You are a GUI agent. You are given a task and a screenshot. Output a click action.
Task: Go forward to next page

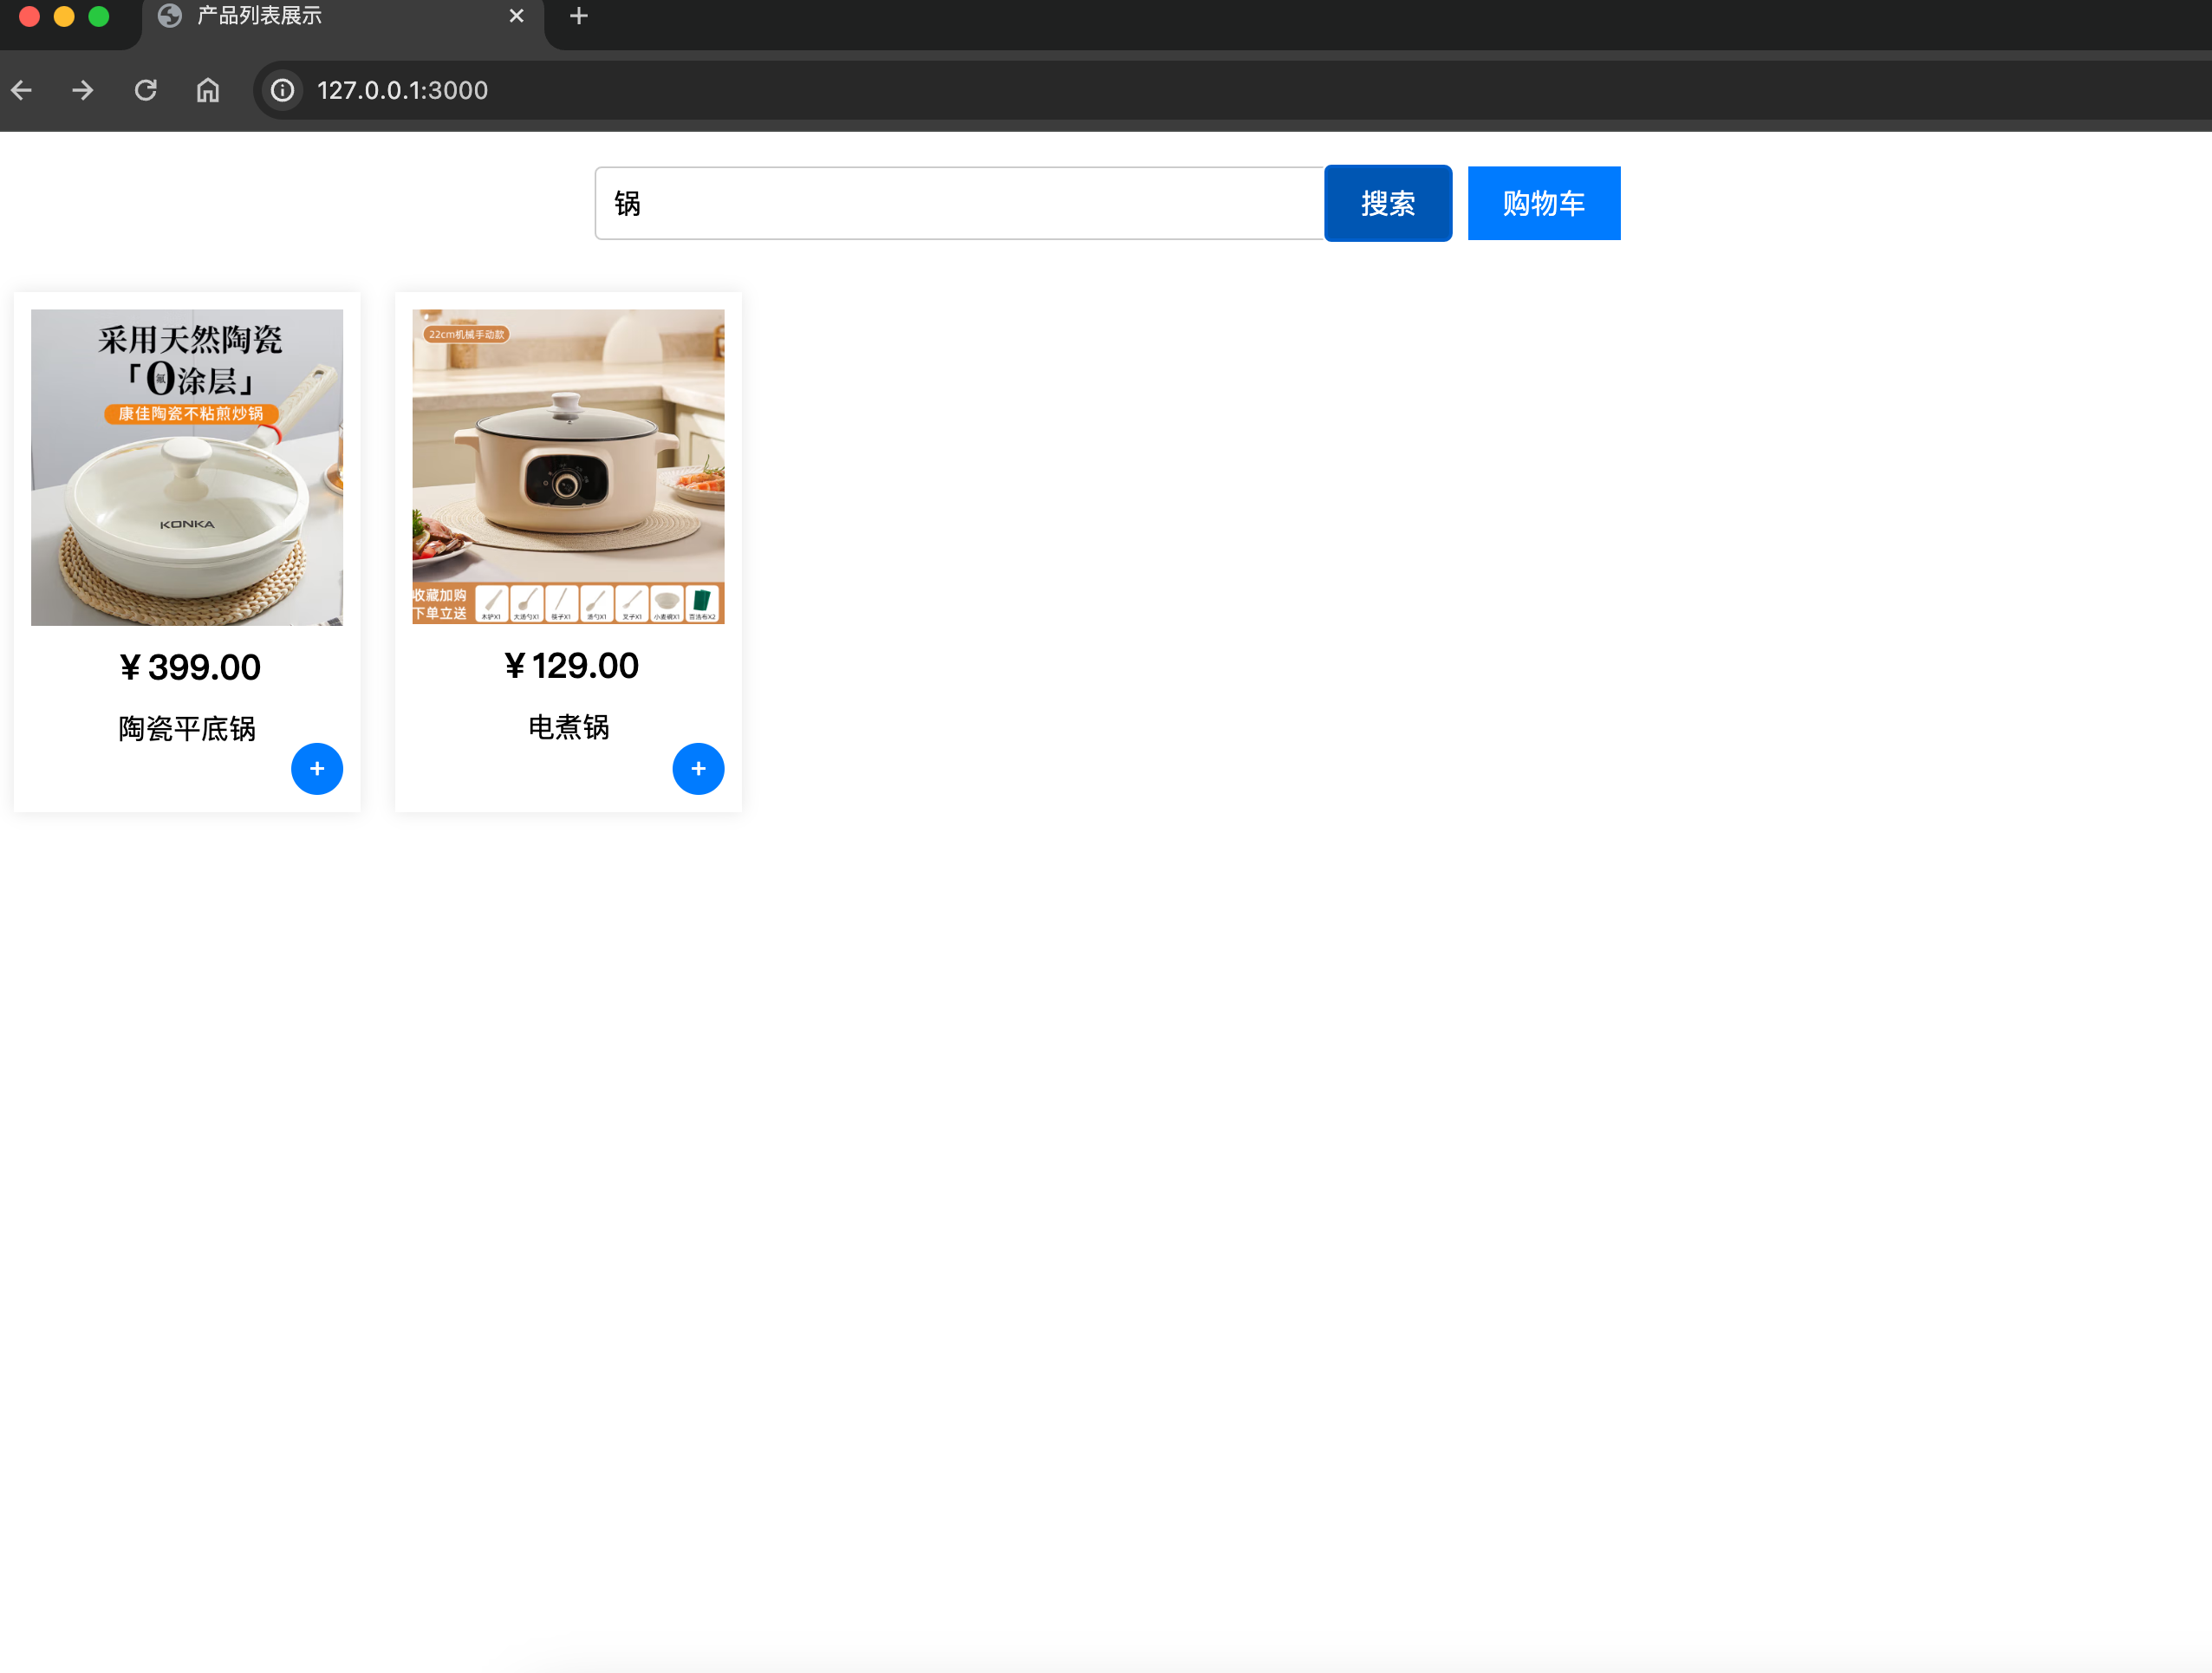click(x=83, y=91)
